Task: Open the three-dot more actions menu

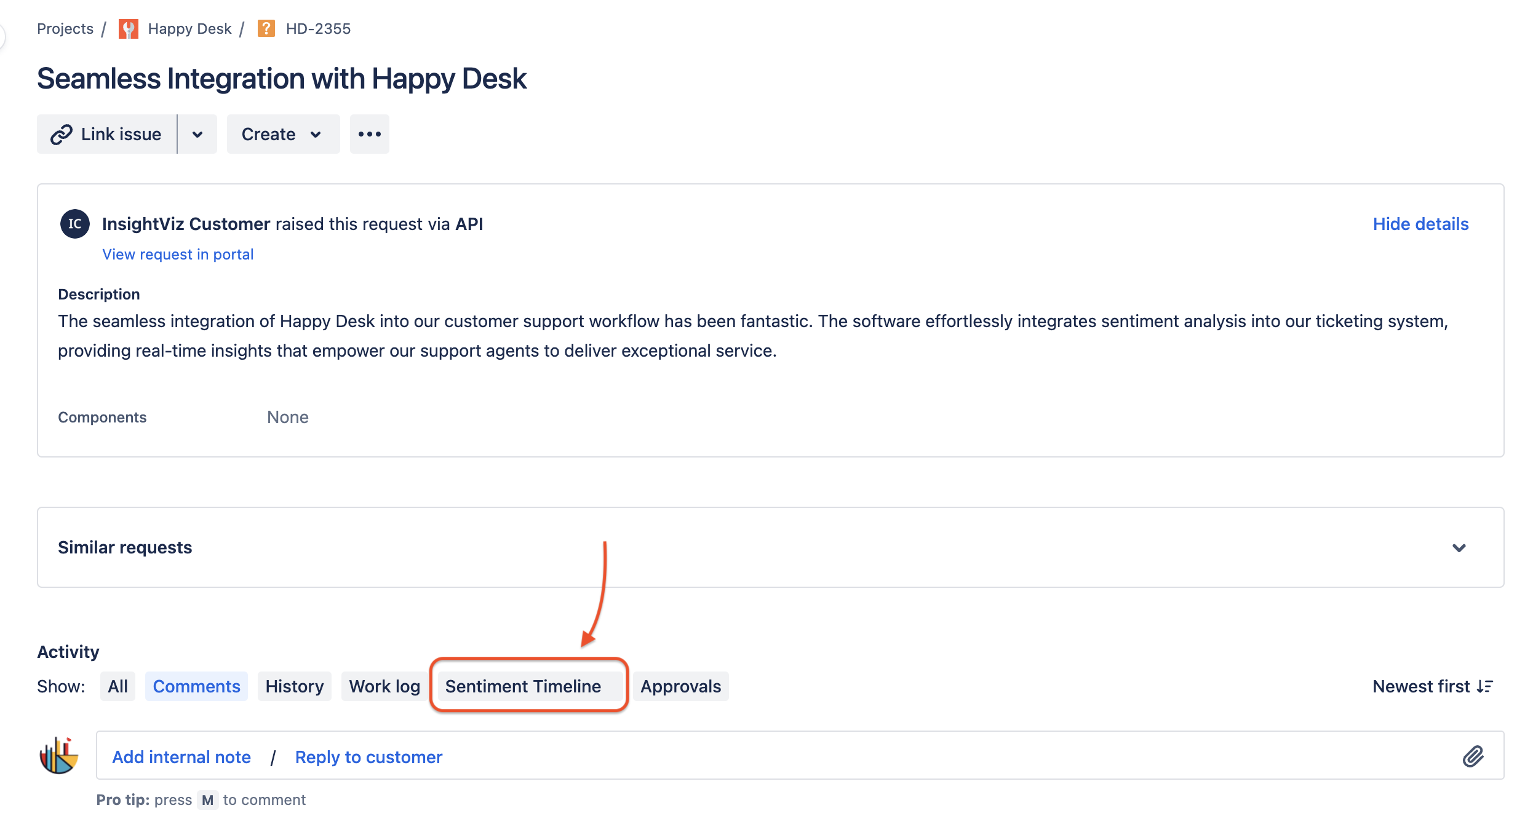Action: 369,134
